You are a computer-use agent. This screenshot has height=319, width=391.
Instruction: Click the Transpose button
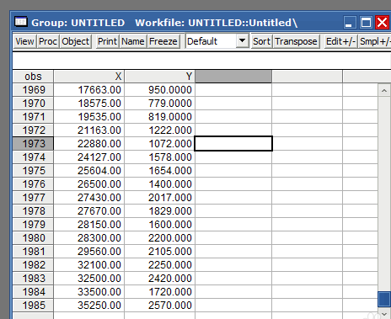296,41
